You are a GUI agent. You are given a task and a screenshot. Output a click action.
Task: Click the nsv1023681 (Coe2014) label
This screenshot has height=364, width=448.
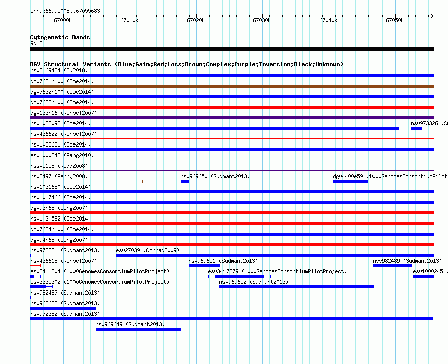click(x=60, y=144)
